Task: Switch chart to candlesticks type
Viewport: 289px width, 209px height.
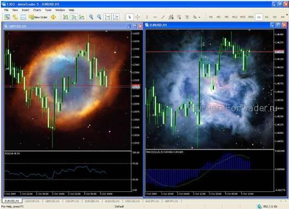Action: click(74, 17)
